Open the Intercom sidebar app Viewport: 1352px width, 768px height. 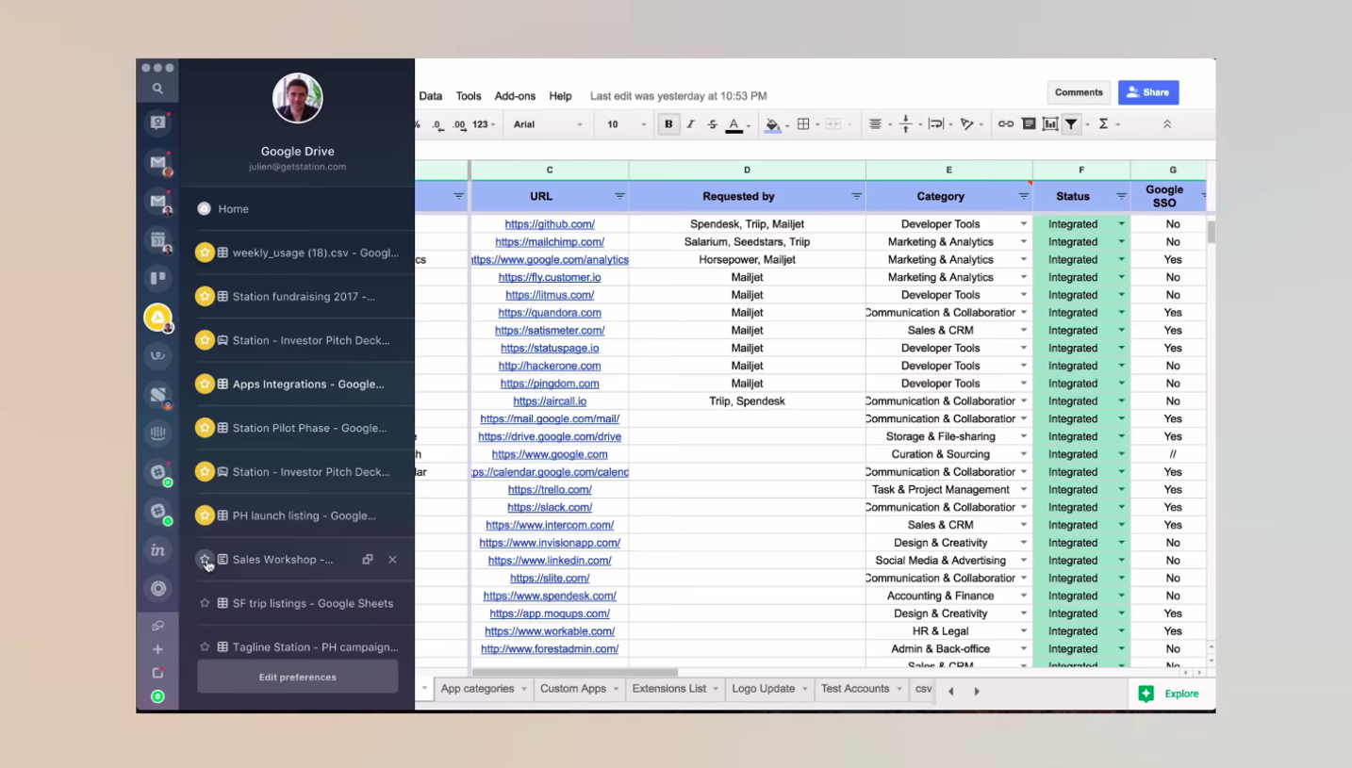coord(157,433)
